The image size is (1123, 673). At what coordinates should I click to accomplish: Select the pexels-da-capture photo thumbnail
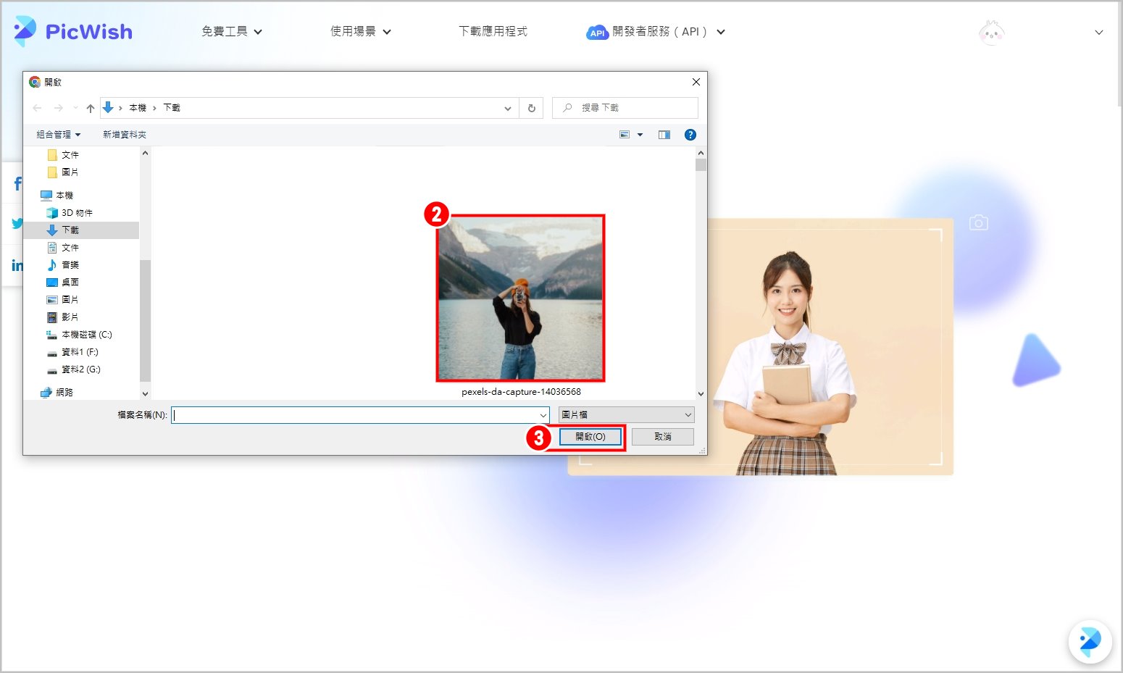click(x=520, y=298)
